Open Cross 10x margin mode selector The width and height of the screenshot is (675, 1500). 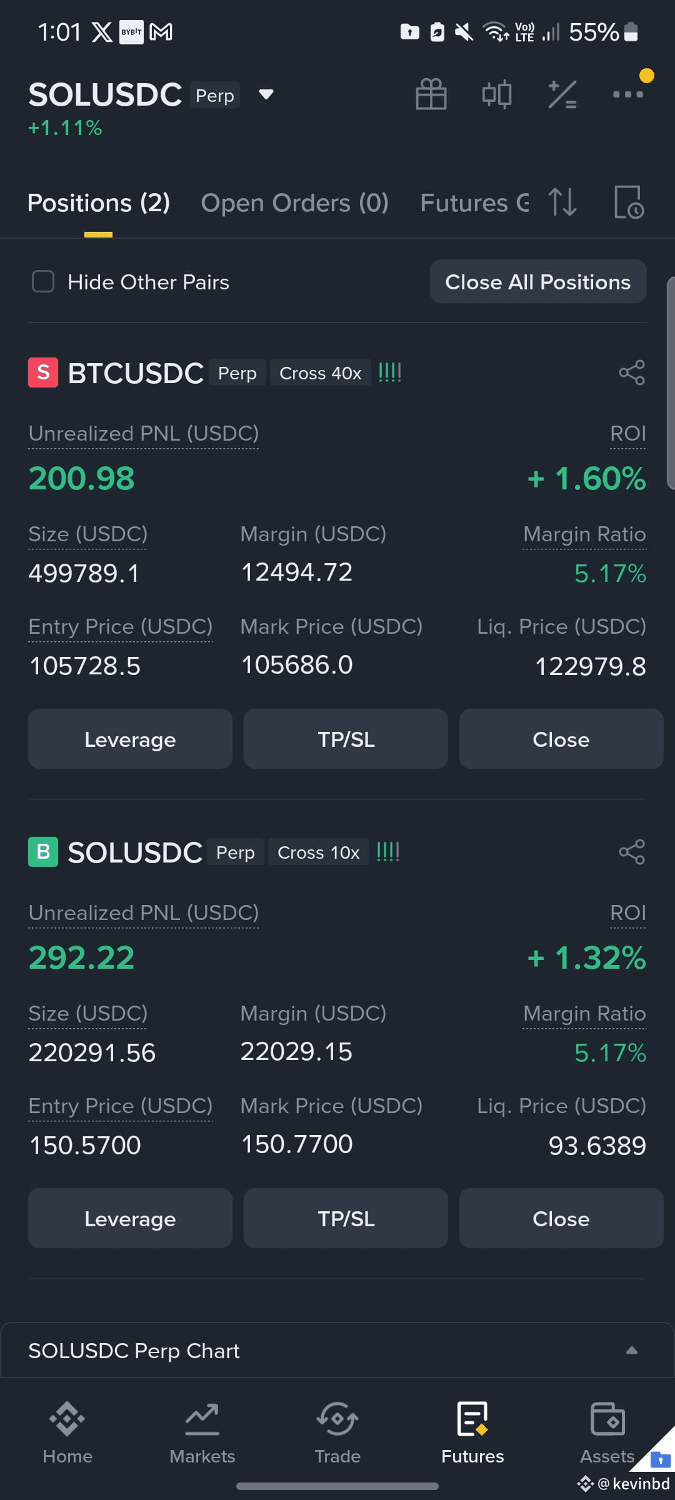point(319,852)
